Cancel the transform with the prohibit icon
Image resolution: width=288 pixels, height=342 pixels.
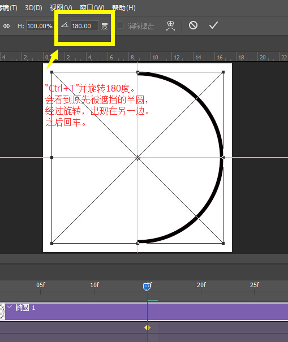[194, 25]
